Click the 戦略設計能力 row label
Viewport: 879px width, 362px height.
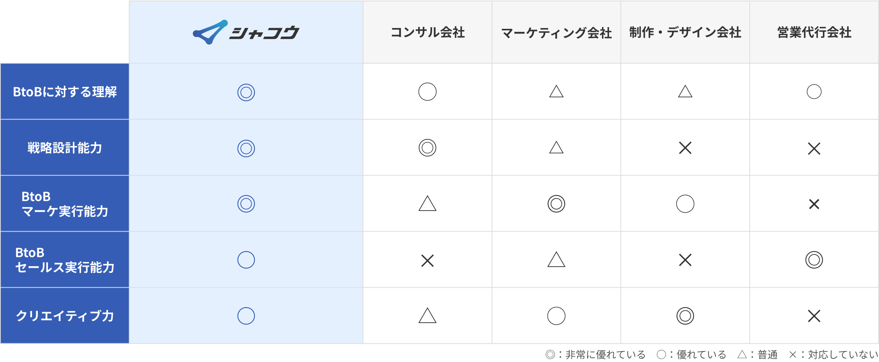(65, 148)
